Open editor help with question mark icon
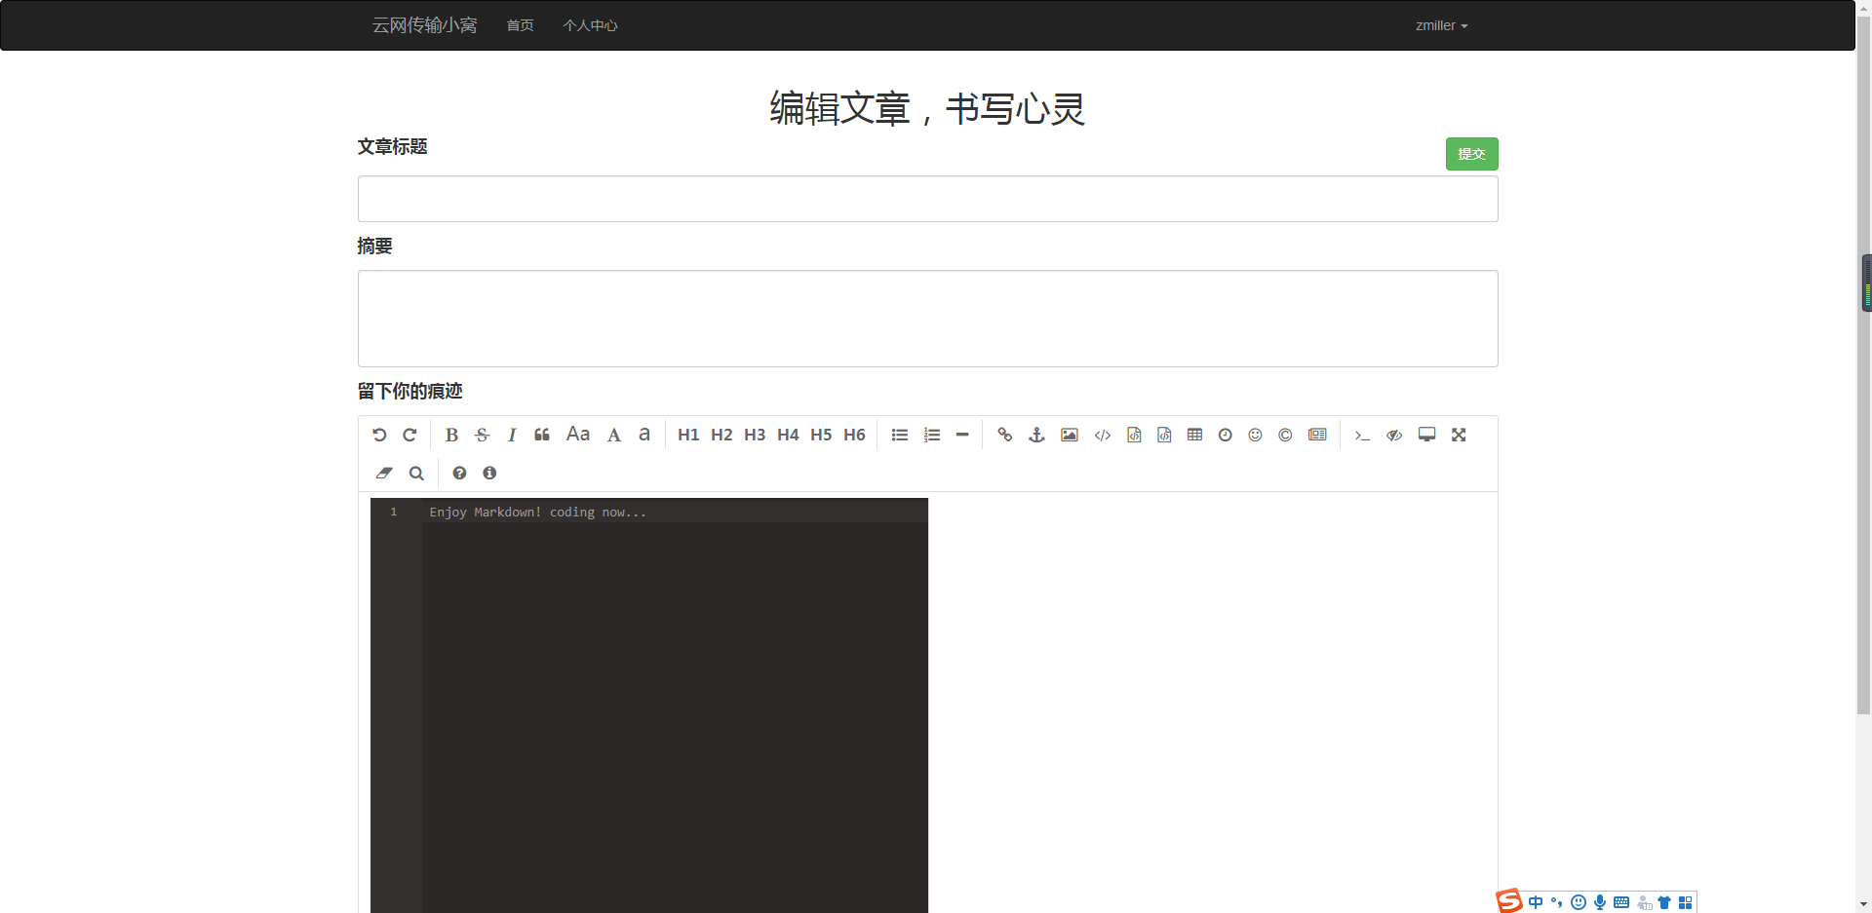1872x913 pixels. tap(459, 473)
